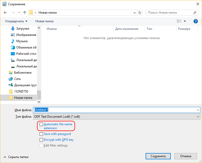The image size is (202, 163).
Task: Click the Up one level arrow
Action: (x=25, y=13)
